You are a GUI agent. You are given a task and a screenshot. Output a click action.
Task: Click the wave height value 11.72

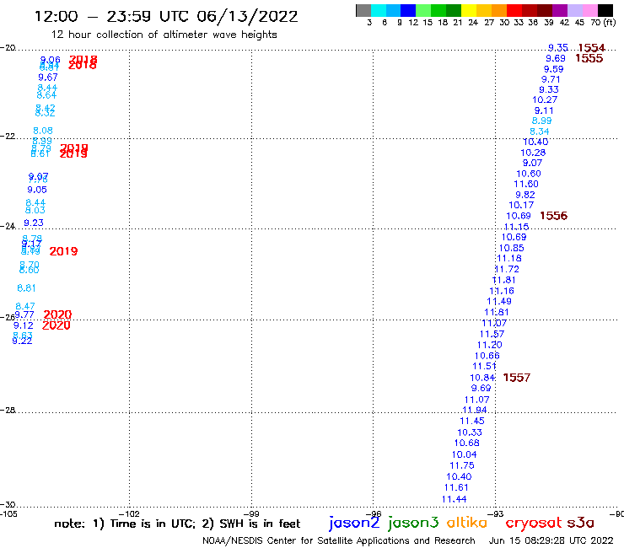(x=507, y=270)
